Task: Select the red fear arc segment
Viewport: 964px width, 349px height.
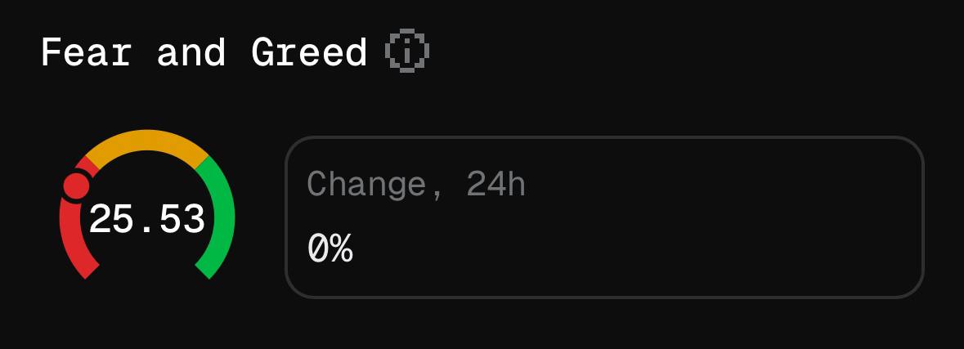Action: tap(69, 237)
